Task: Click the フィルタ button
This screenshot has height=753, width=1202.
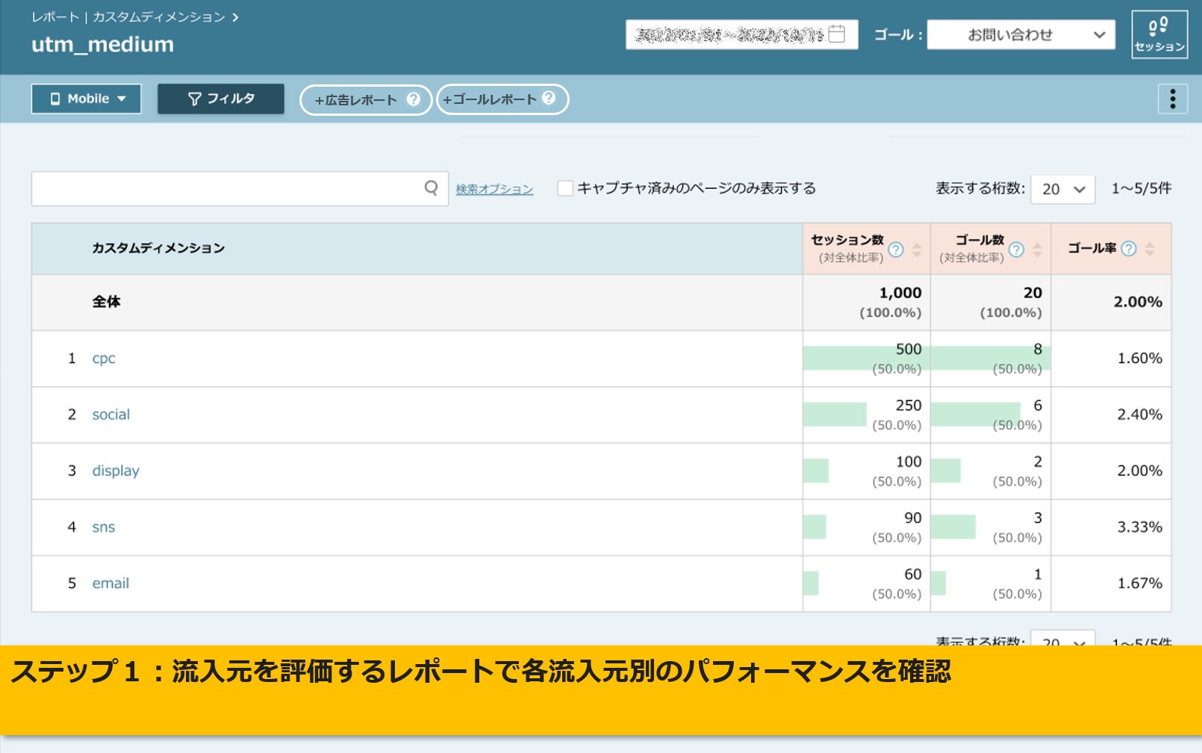Action: click(221, 99)
